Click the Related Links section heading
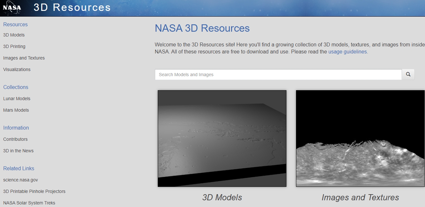The height and width of the screenshot is (207, 425). click(19, 168)
